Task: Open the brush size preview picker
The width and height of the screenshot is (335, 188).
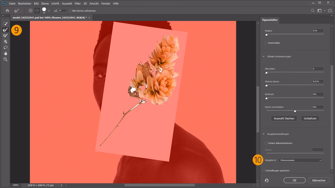Action: 44,10
